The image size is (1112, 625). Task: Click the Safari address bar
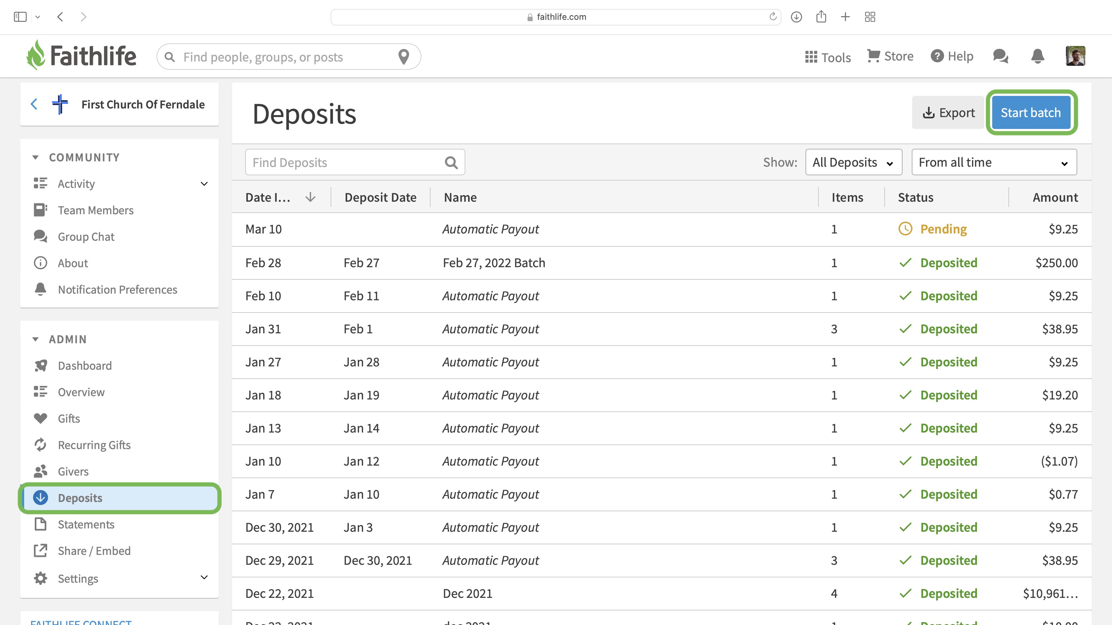coord(556,17)
